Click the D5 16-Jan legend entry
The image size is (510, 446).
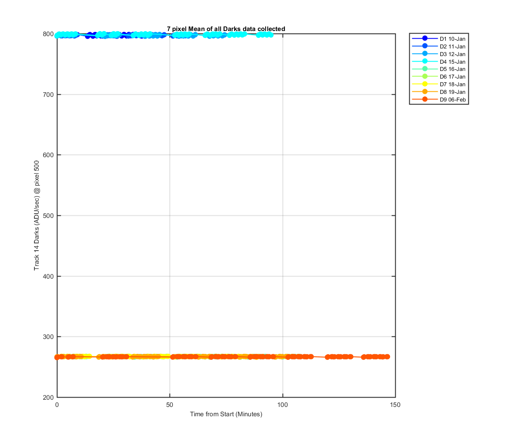tap(439, 69)
